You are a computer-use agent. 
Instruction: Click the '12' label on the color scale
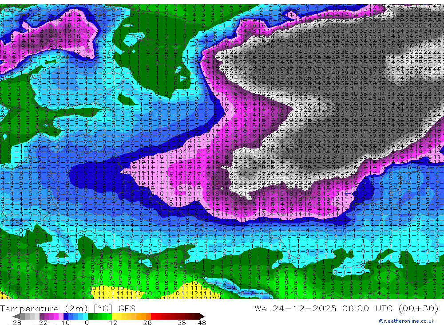113,322
